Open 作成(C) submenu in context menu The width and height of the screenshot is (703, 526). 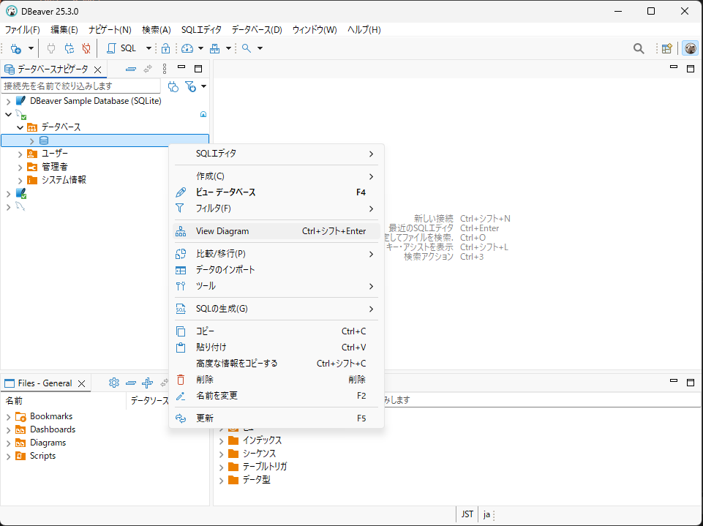[x=277, y=176]
